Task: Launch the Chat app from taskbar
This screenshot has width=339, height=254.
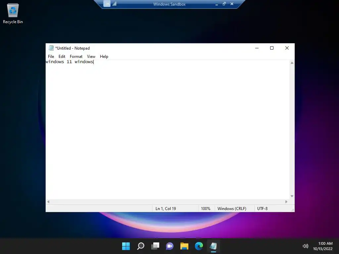Action: (x=170, y=246)
